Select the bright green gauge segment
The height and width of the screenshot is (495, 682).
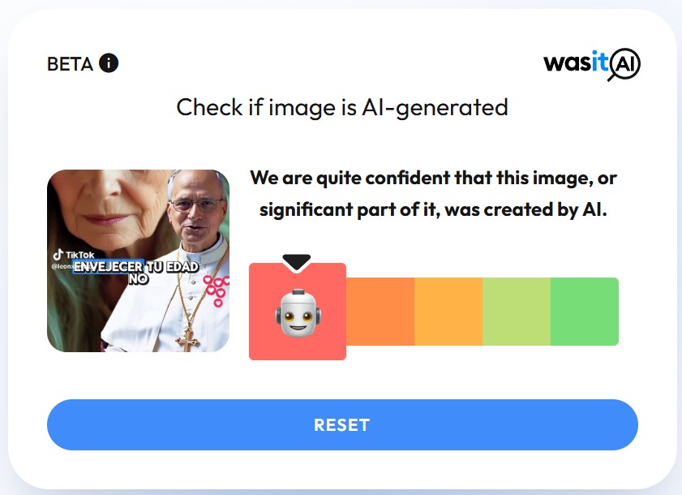coord(585,312)
